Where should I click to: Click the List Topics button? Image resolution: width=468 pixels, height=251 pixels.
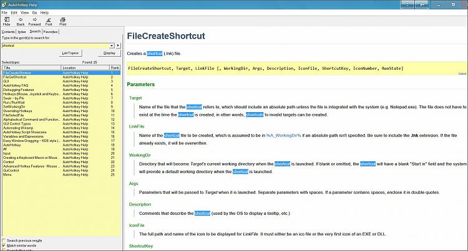click(x=70, y=53)
